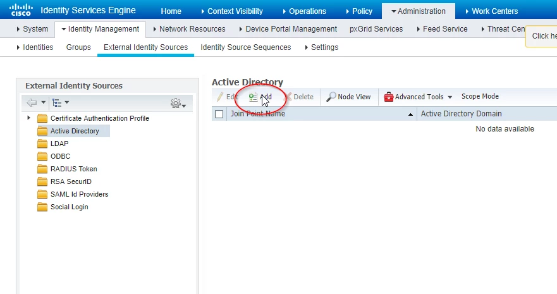Select Certificate Authentication Profile in tree

(x=100, y=118)
